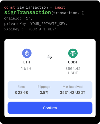
Task: Click the 3564.42 USDT output amount
Action: click(73, 71)
